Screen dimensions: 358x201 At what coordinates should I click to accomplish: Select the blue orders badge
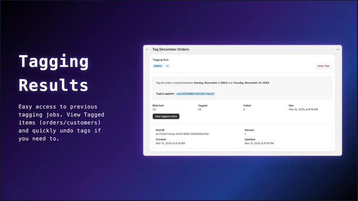[x=158, y=66]
